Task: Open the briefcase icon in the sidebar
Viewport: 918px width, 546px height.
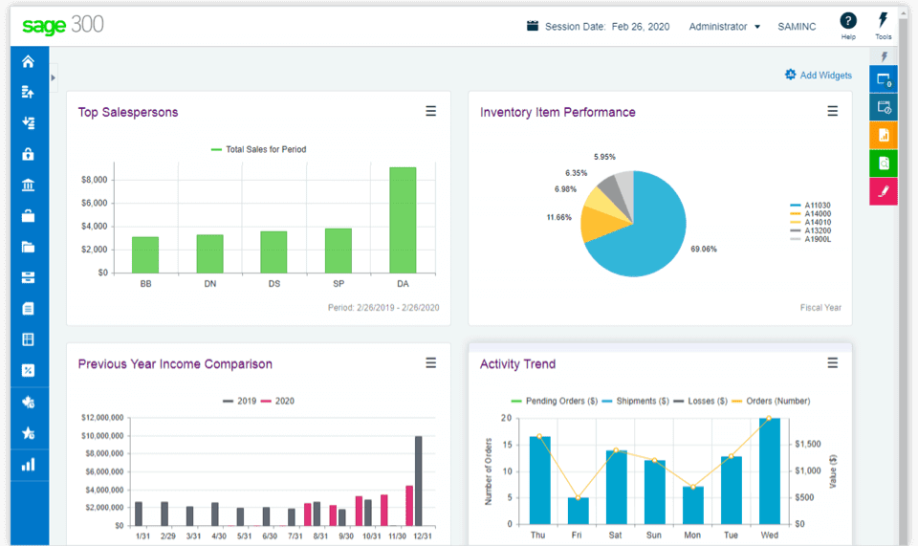Action: [x=28, y=216]
